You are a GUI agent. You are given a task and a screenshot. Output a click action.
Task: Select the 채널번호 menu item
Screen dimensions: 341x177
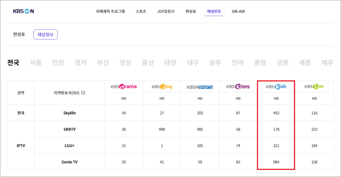[x=214, y=11]
